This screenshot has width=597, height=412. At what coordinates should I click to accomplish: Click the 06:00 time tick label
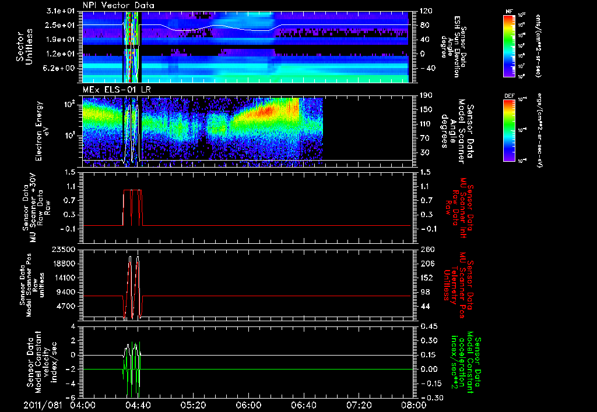pyautogui.click(x=248, y=405)
